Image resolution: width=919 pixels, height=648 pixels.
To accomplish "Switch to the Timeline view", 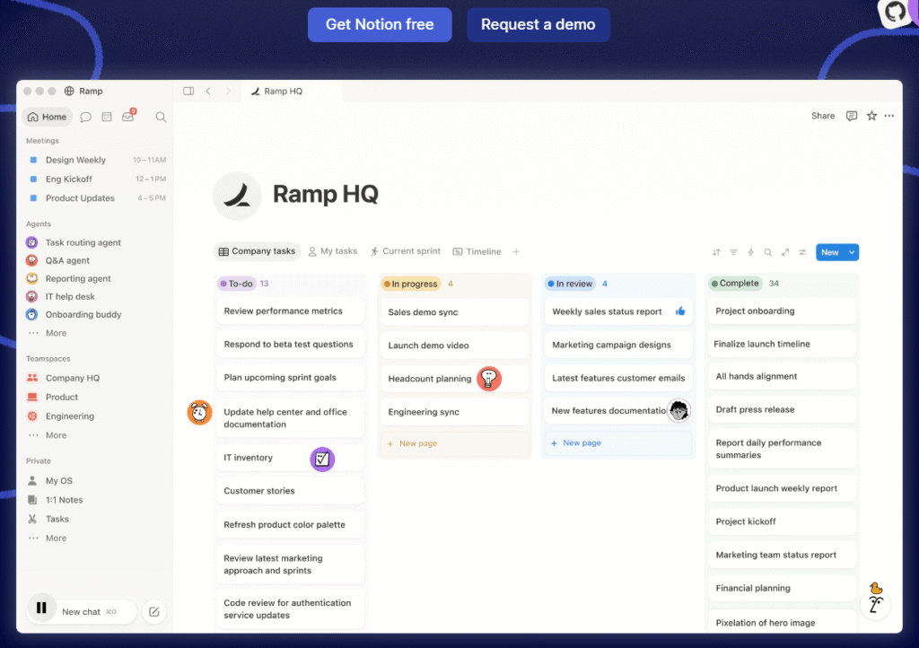I will (477, 251).
